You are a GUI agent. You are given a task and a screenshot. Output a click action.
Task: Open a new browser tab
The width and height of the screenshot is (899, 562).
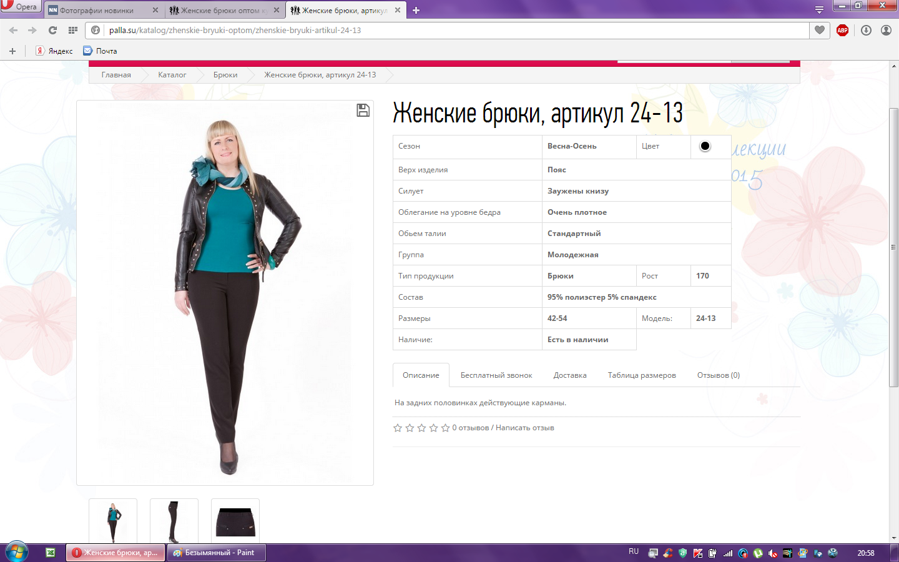pyautogui.click(x=416, y=10)
